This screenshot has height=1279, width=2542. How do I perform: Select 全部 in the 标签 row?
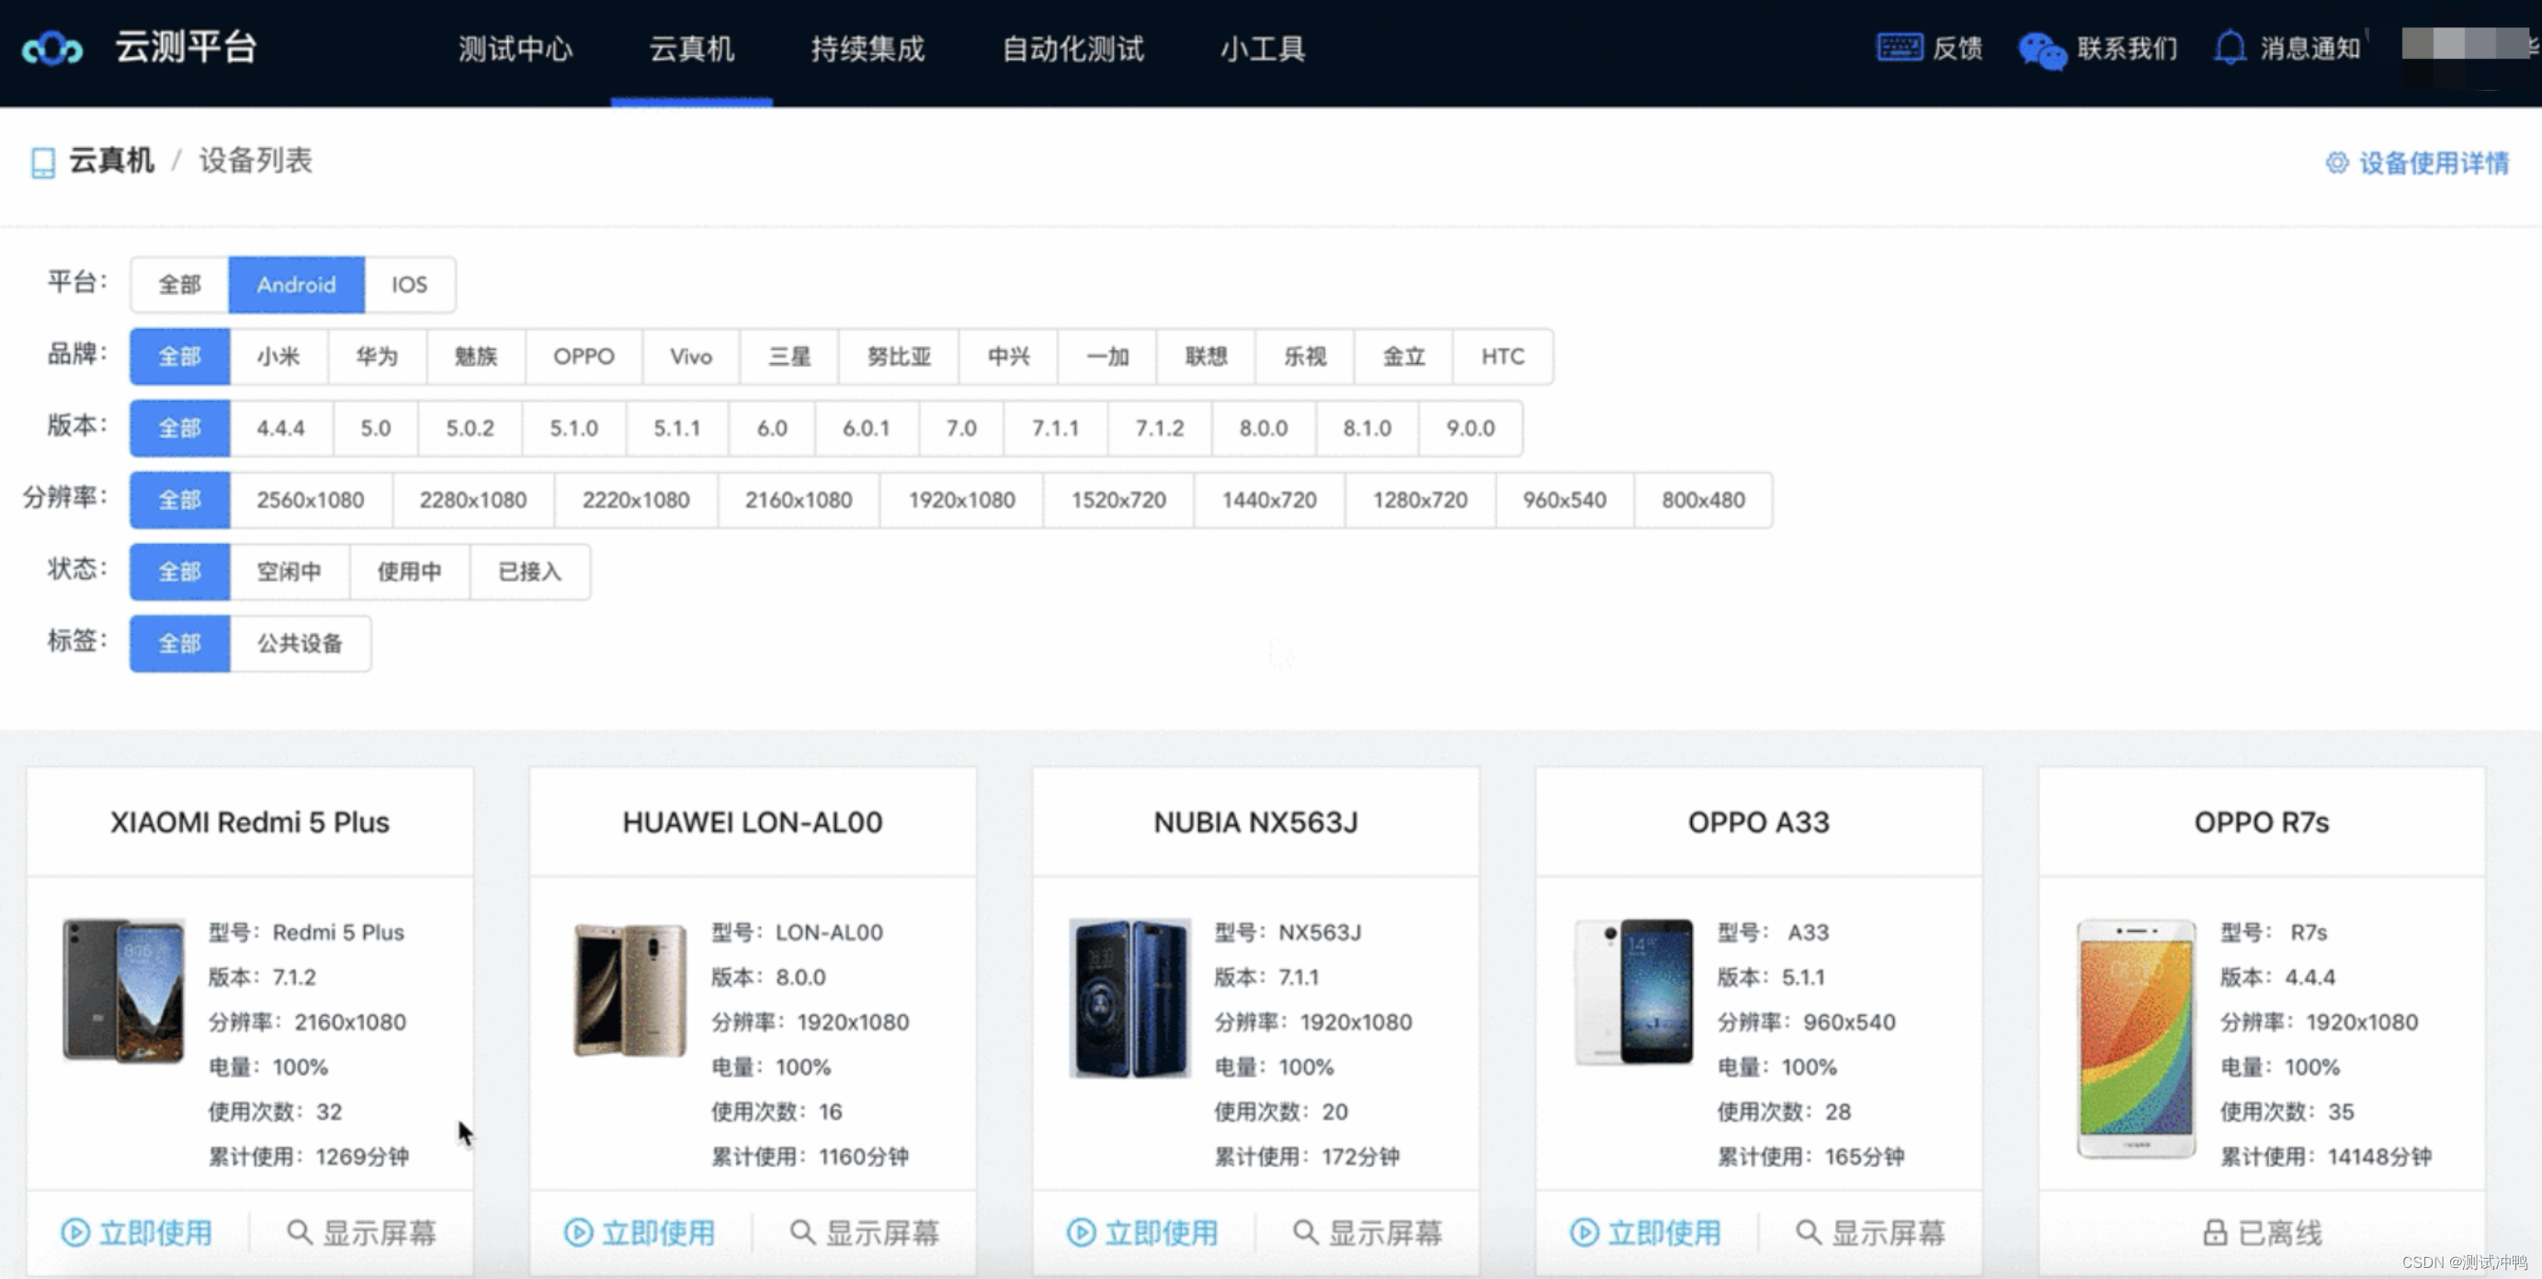[179, 643]
